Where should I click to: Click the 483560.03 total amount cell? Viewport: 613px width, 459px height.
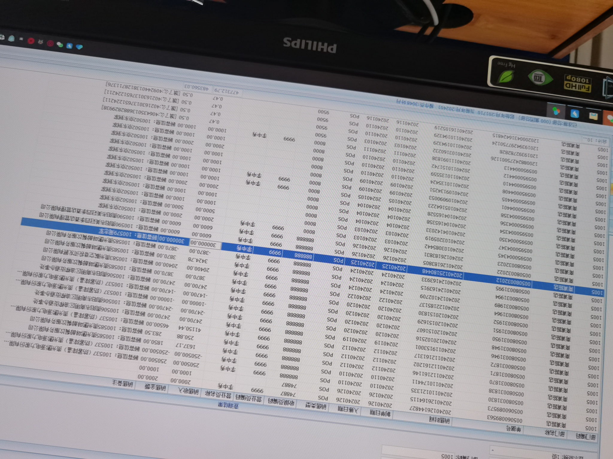click(x=197, y=88)
